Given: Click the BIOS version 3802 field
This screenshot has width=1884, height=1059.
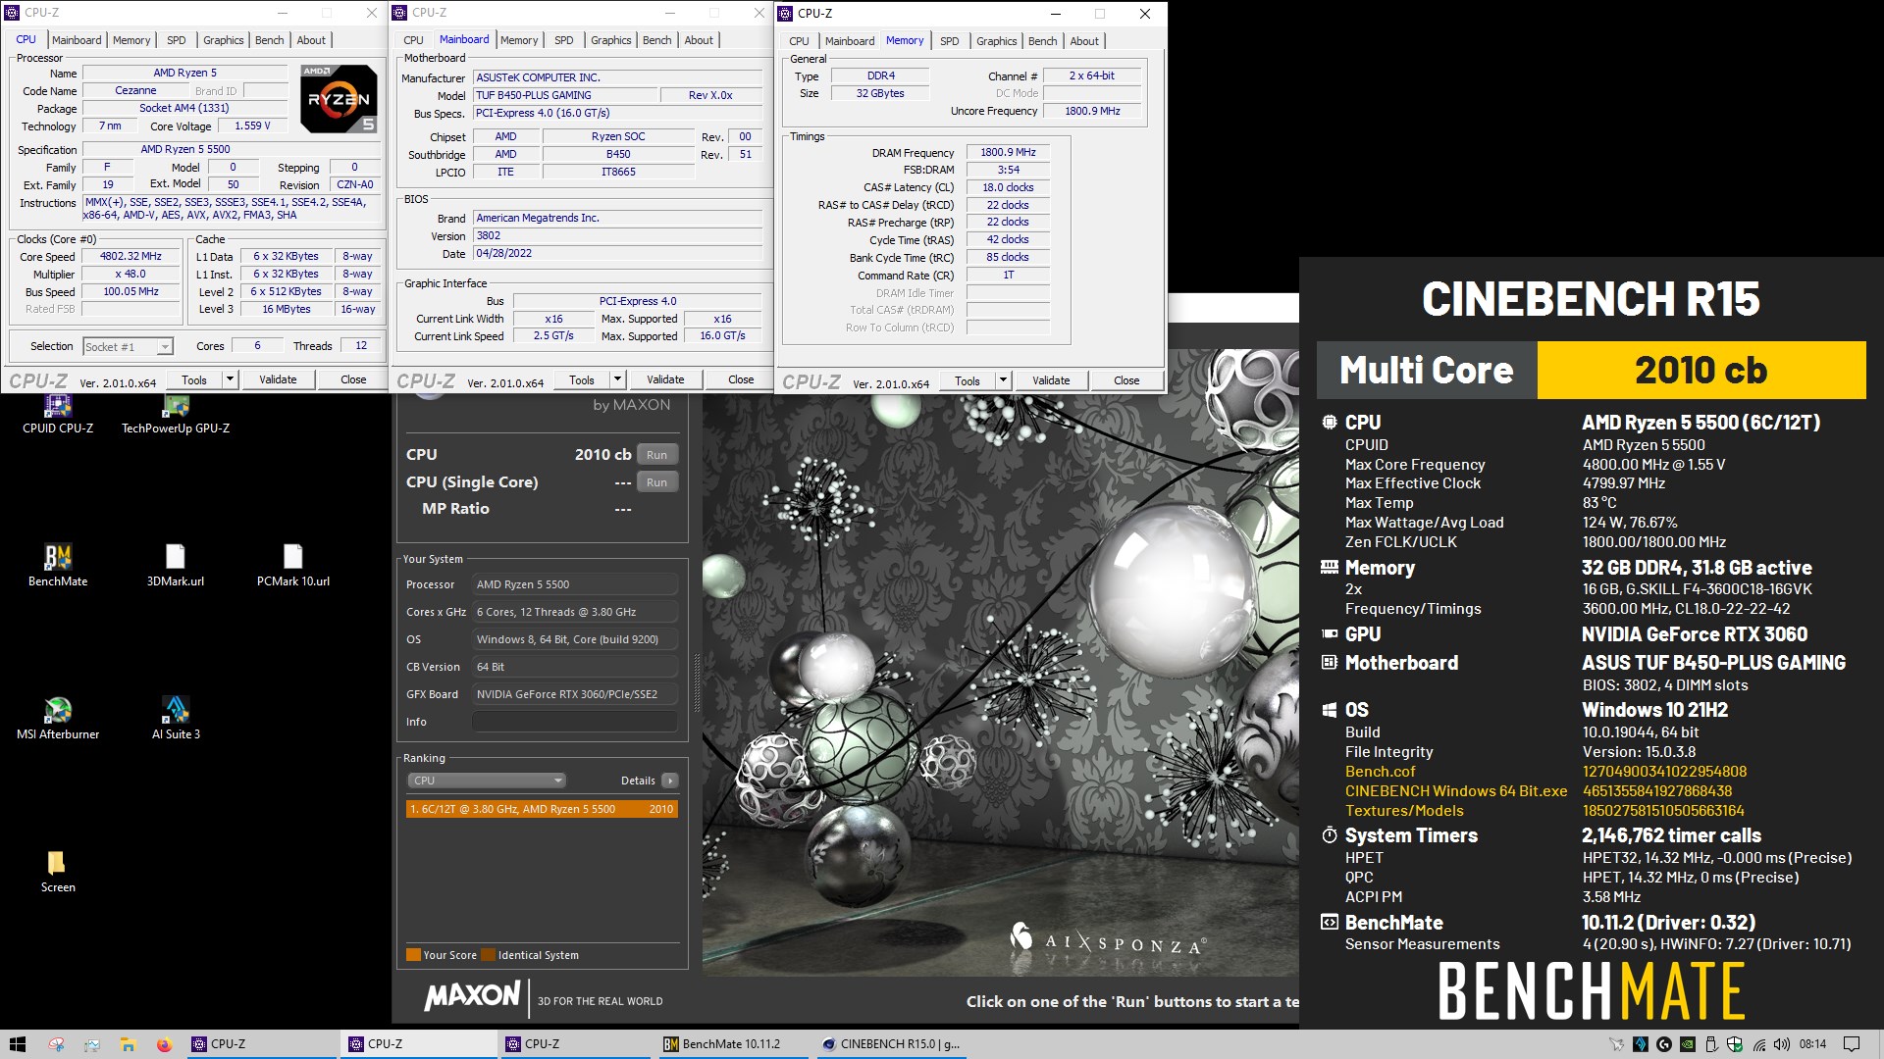Looking at the screenshot, I should point(617,235).
